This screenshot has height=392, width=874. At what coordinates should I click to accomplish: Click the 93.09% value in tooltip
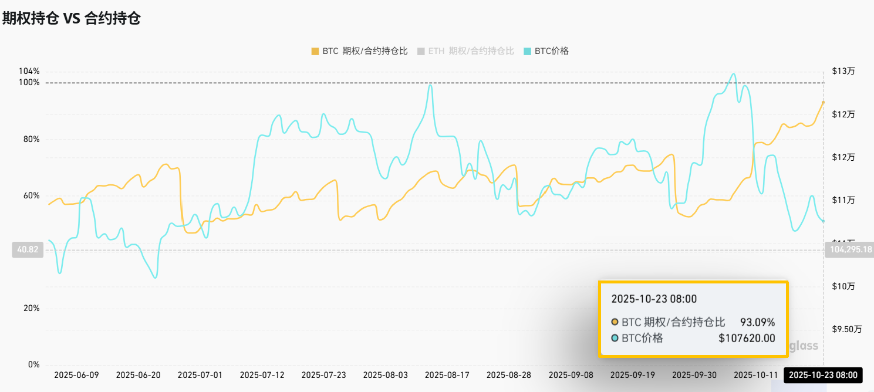[x=757, y=322]
